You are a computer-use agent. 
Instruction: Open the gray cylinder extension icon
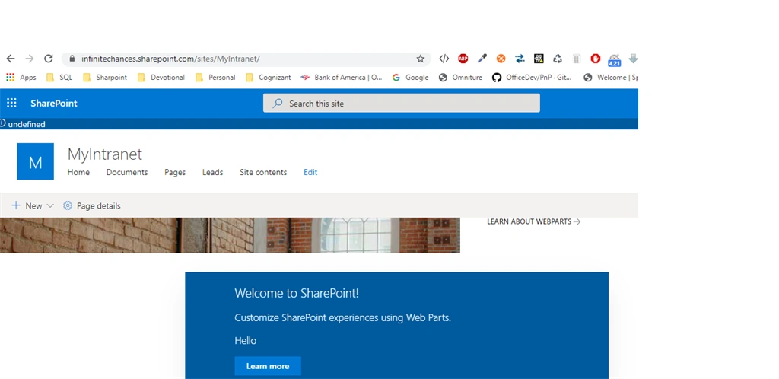tap(577, 59)
